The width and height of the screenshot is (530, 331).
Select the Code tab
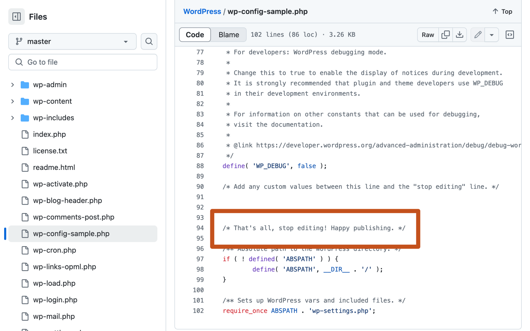[195, 34]
